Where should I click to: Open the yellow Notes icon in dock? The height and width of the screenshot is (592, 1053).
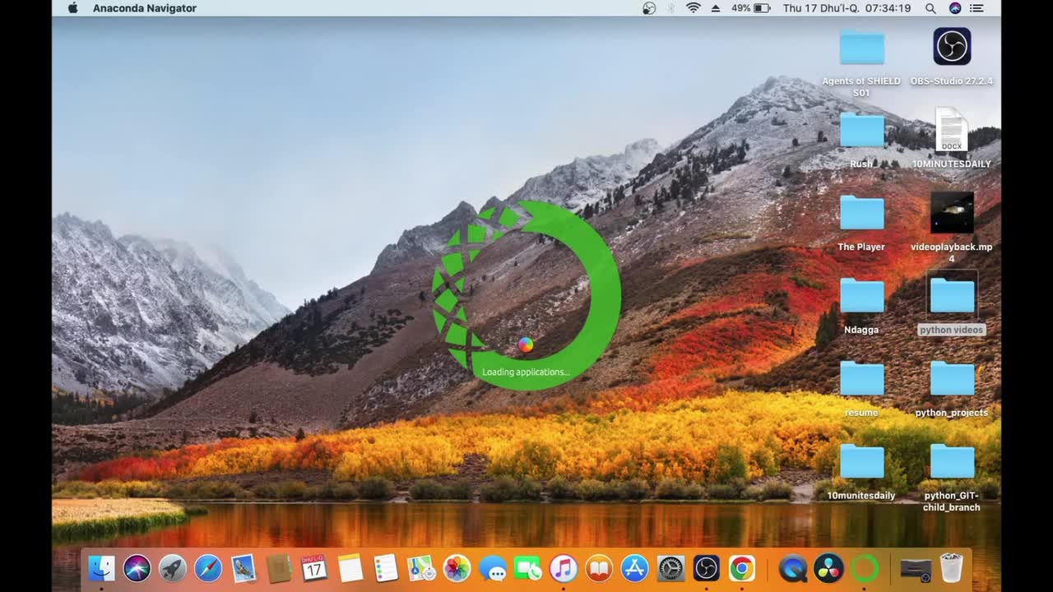pyautogui.click(x=350, y=568)
